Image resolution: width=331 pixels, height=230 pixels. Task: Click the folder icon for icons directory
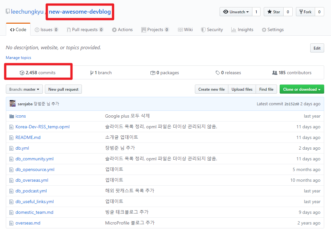click(11, 116)
